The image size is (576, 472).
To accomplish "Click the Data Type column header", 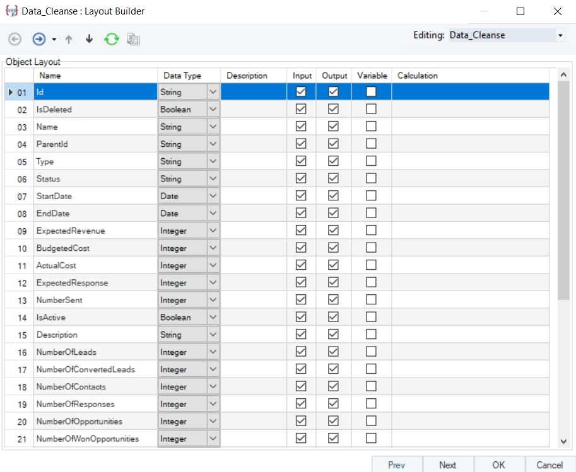I will [x=182, y=76].
